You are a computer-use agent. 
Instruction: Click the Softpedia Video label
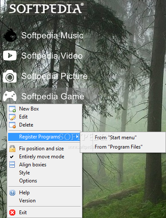(x=52, y=55)
